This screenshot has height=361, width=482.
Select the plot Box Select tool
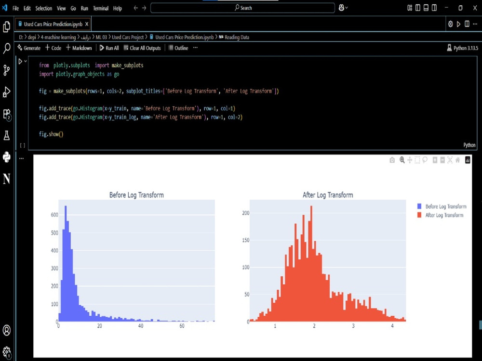point(417,160)
